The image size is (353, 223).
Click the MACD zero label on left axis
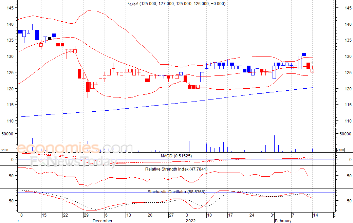pos(12,160)
